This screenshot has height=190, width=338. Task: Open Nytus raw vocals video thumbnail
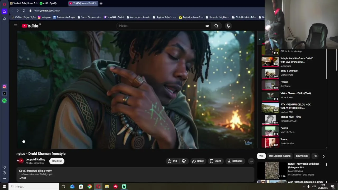pyautogui.click(x=272, y=170)
